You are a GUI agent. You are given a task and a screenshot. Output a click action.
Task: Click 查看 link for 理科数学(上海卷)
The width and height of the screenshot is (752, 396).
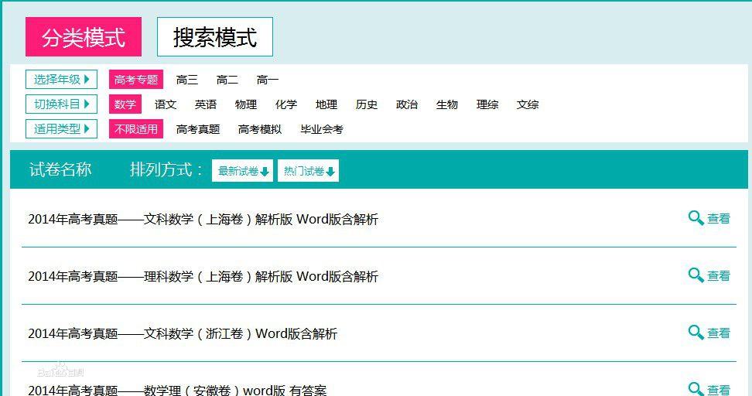coord(719,276)
